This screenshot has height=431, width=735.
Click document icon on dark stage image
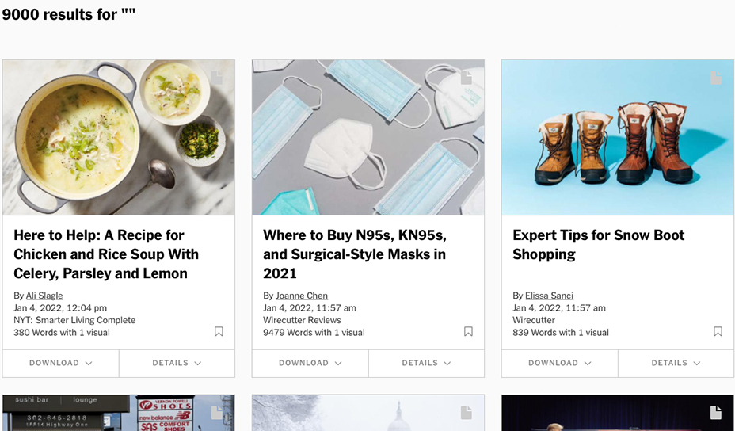click(716, 412)
